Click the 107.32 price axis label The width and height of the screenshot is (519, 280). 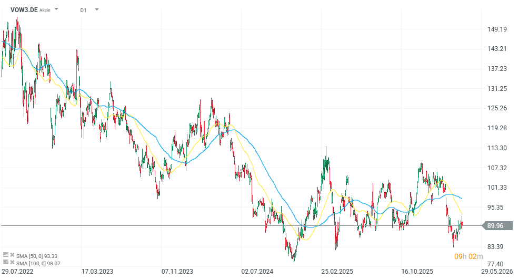tap(497, 168)
